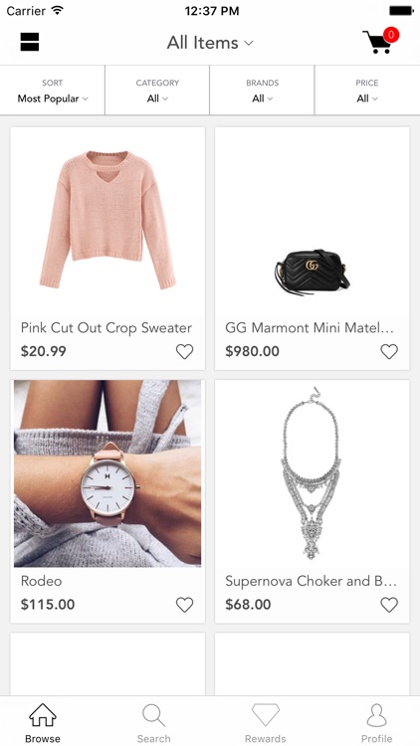
Task: View the Rodeo watch photo
Action: click(107, 473)
